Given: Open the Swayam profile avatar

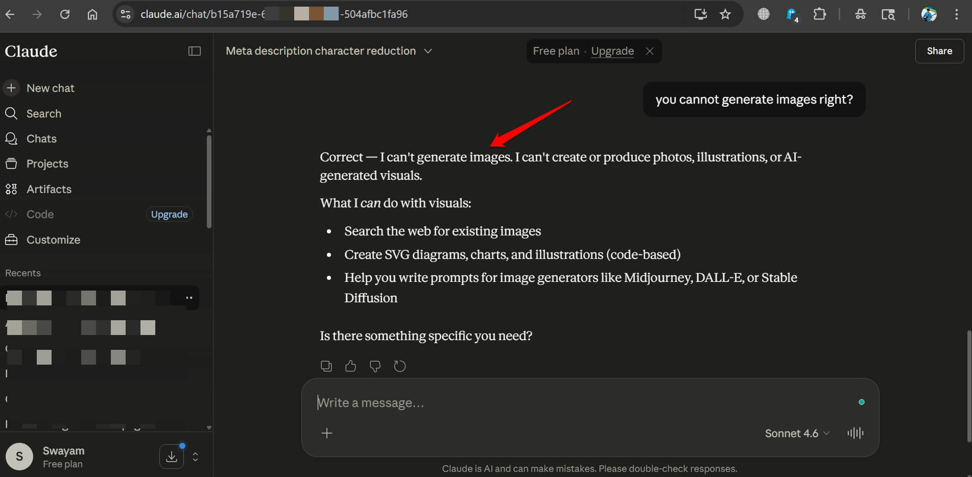Looking at the screenshot, I should point(19,457).
